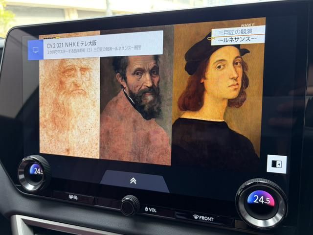
Task: Tap the left temperature dial showing 24.5
Action: pyautogui.click(x=34, y=173)
